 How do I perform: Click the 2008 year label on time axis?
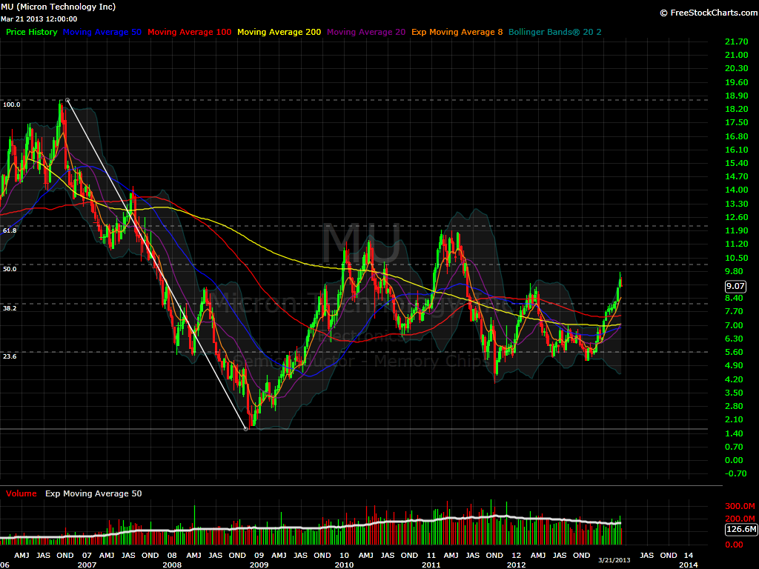click(x=172, y=565)
